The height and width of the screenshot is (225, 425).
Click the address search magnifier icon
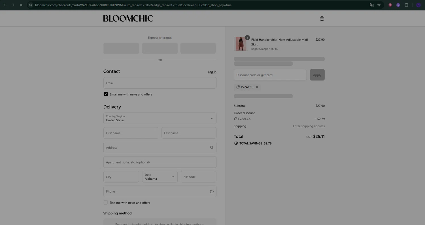pos(212,148)
